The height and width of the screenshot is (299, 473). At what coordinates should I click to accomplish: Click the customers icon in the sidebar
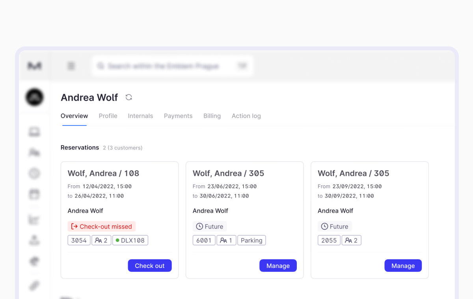(35, 153)
